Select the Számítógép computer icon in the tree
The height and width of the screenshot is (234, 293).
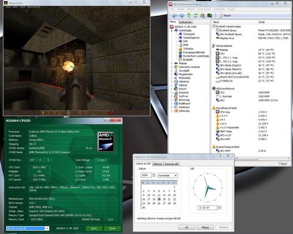176,30
